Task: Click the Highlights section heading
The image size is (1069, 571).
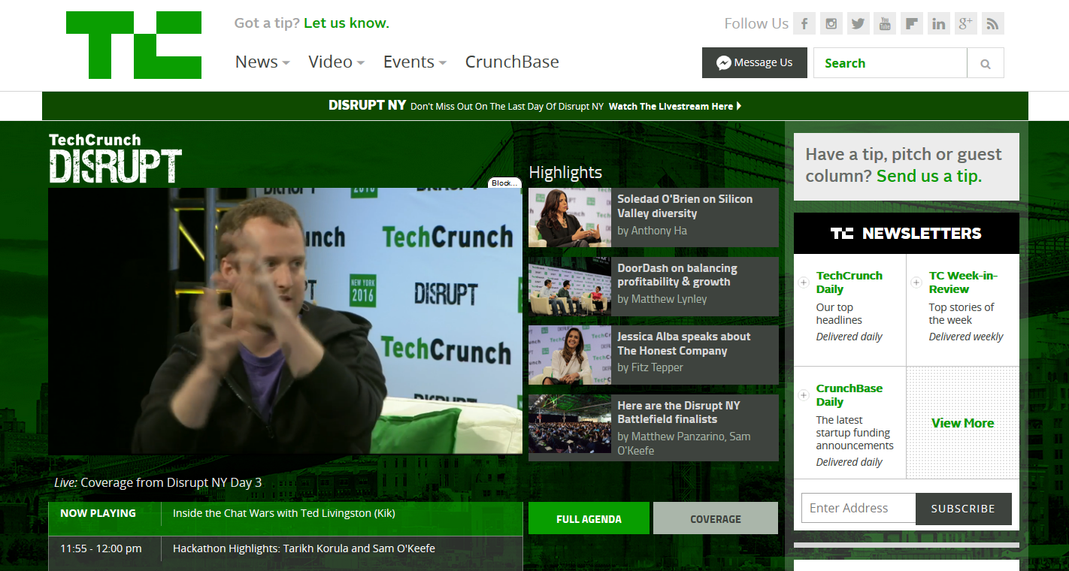Action: pos(565,172)
